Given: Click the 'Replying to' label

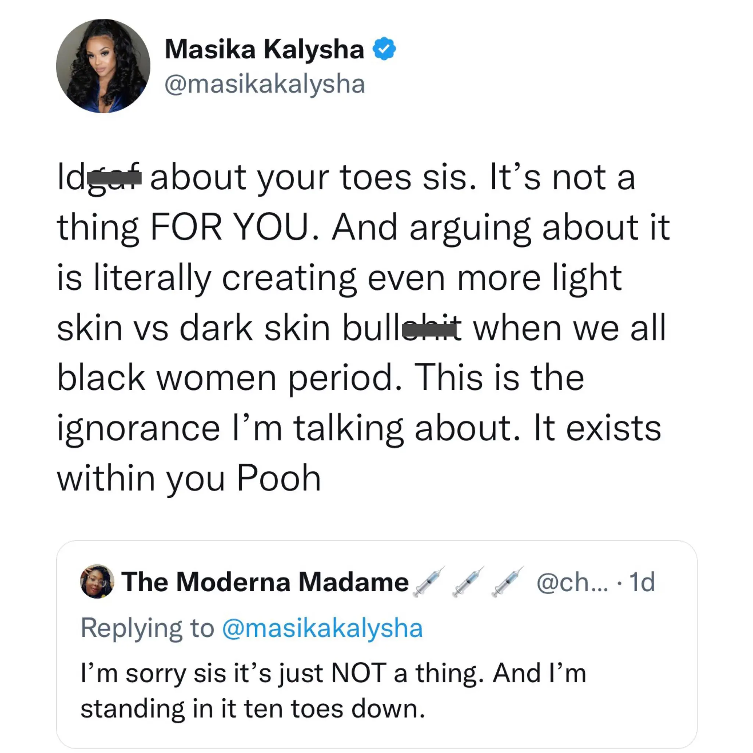Looking at the screenshot, I should [x=147, y=628].
